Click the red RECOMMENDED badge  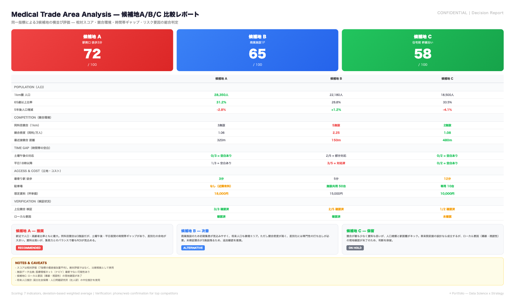[x=29, y=248]
